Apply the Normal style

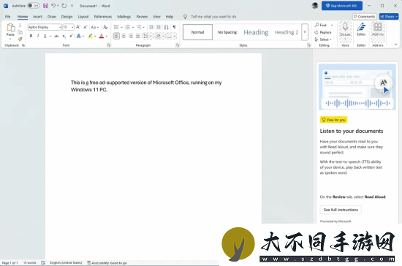[x=197, y=32]
